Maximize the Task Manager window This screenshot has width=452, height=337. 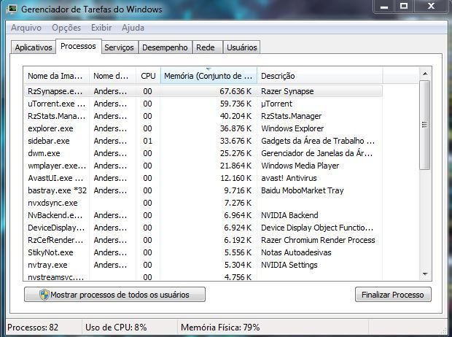[404, 7]
